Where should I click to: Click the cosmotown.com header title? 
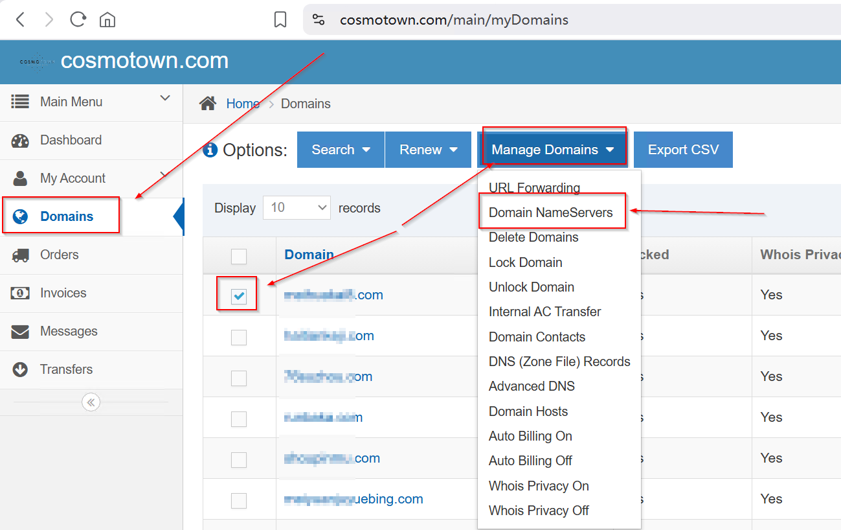[x=144, y=61]
